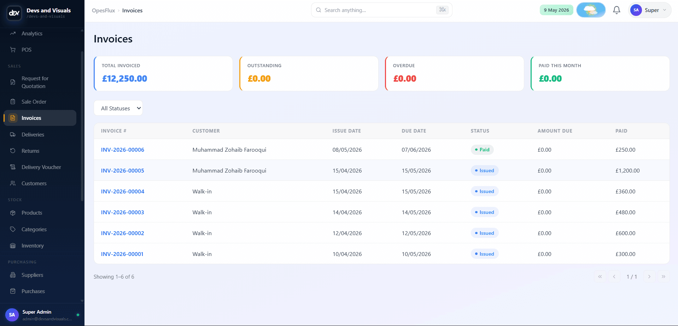
Task: Click the Showing 1–6 of 6 text
Action: pyautogui.click(x=114, y=276)
